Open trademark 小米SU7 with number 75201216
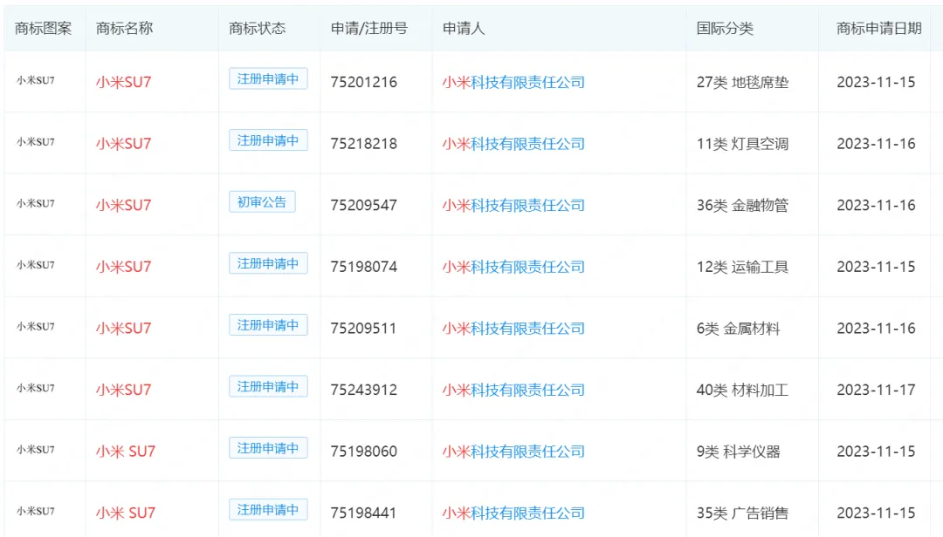The height and width of the screenshot is (537, 943). pos(123,82)
